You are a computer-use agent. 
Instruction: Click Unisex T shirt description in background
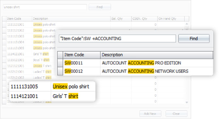tap(42, 66)
